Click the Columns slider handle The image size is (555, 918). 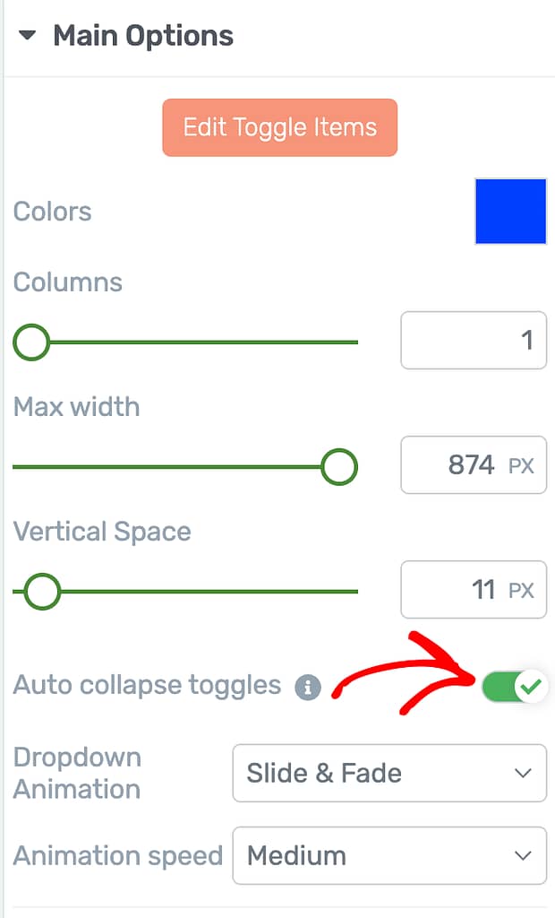31,342
